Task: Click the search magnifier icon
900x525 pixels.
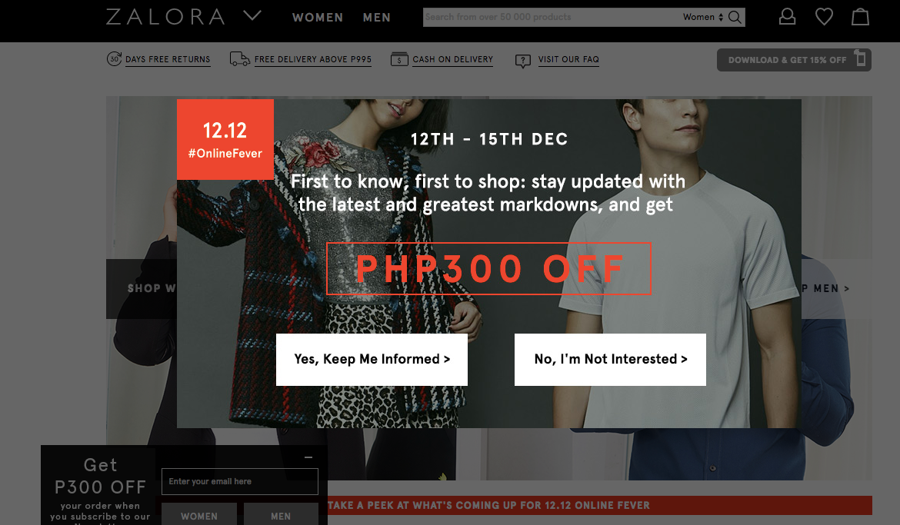Action: (x=735, y=17)
